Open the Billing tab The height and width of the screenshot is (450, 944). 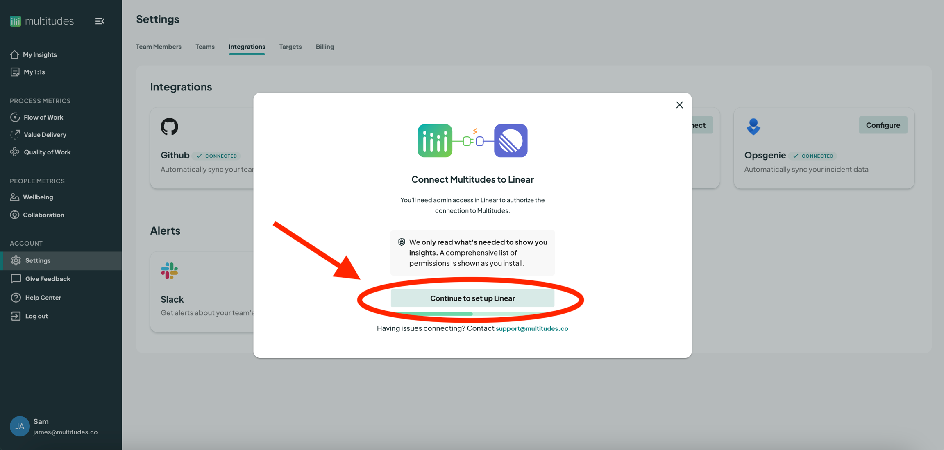(x=324, y=47)
